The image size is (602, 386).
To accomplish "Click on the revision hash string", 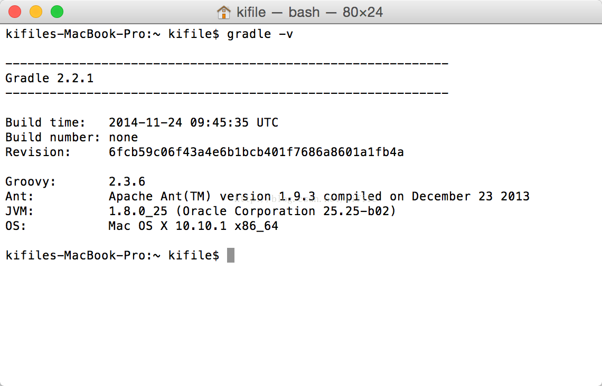I will point(256,152).
